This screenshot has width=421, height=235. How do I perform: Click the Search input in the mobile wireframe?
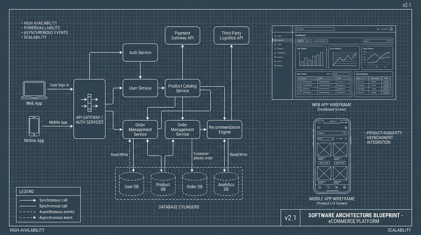click(330, 133)
